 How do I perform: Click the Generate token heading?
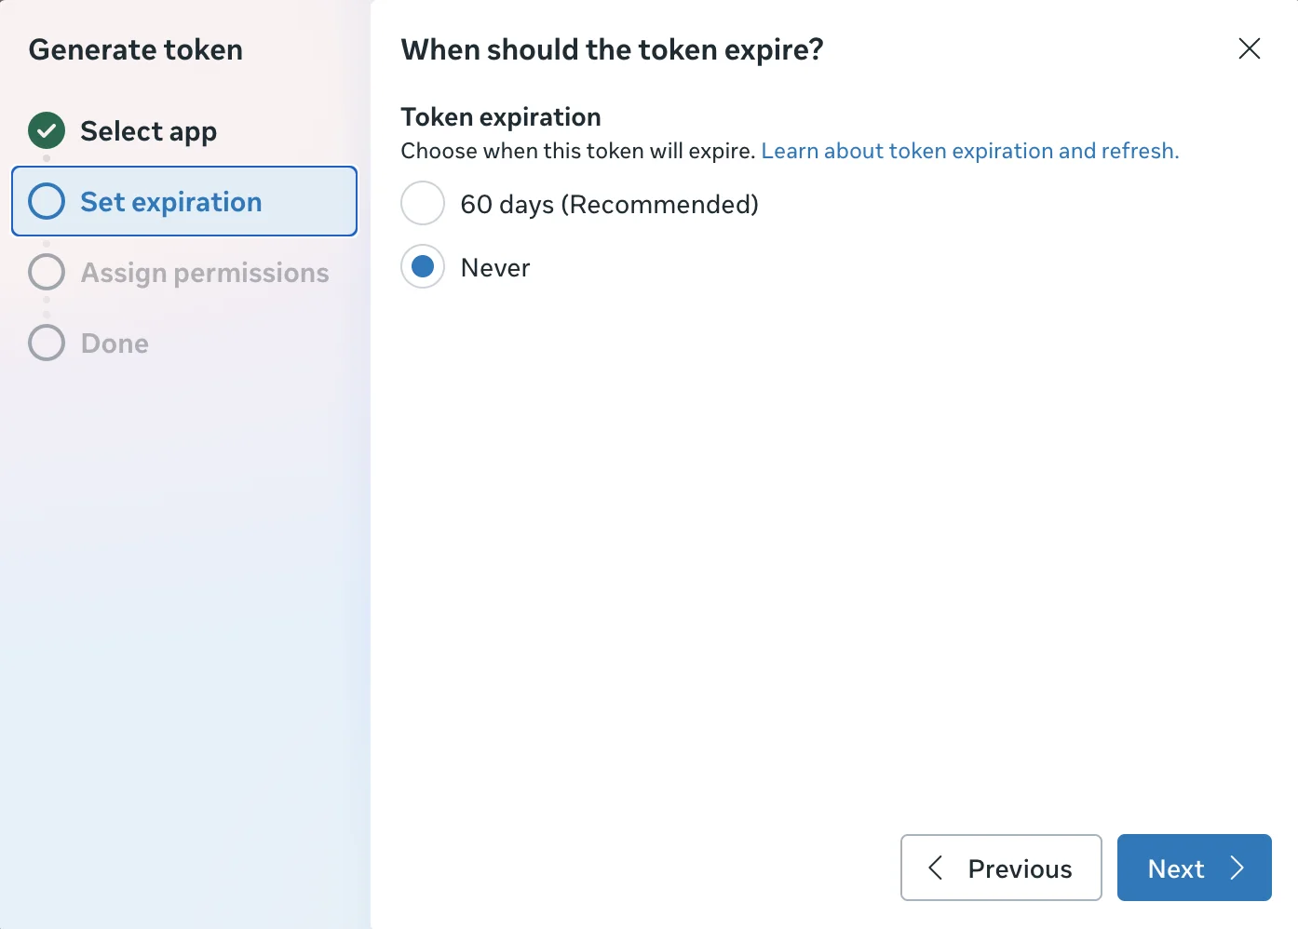click(x=135, y=49)
